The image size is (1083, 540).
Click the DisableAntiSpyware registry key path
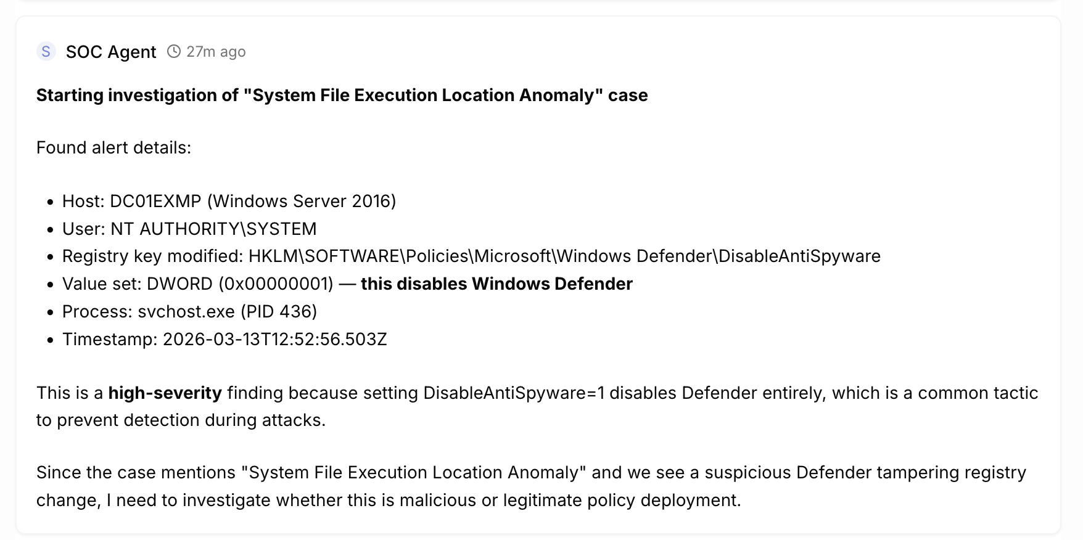click(x=564, y=256)
